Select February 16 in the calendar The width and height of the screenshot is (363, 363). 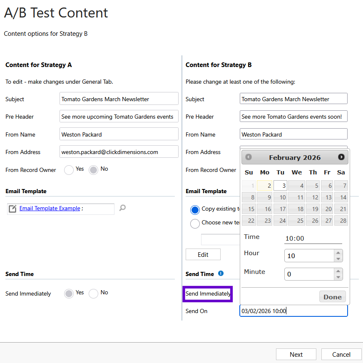click(x=264, y=209)
